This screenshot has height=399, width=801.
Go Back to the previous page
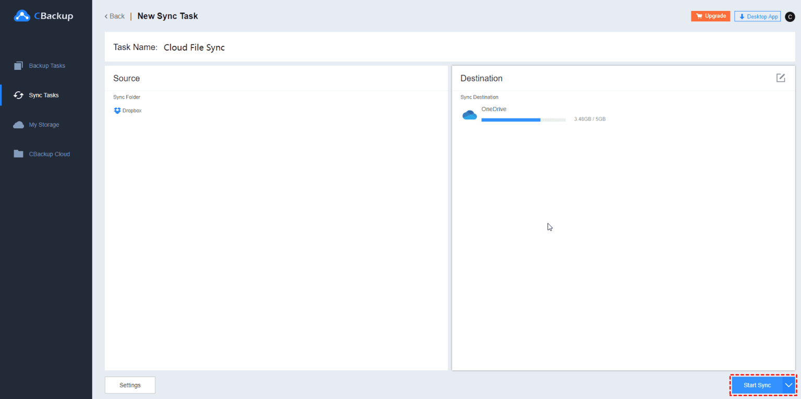(x=114, y=16)
